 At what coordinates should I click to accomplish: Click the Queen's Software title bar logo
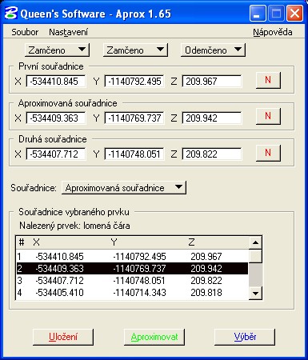pos(11,13)
